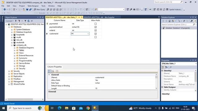Open the Table Designer menu
Screen dimensions: 198x111
pos(33,6)
